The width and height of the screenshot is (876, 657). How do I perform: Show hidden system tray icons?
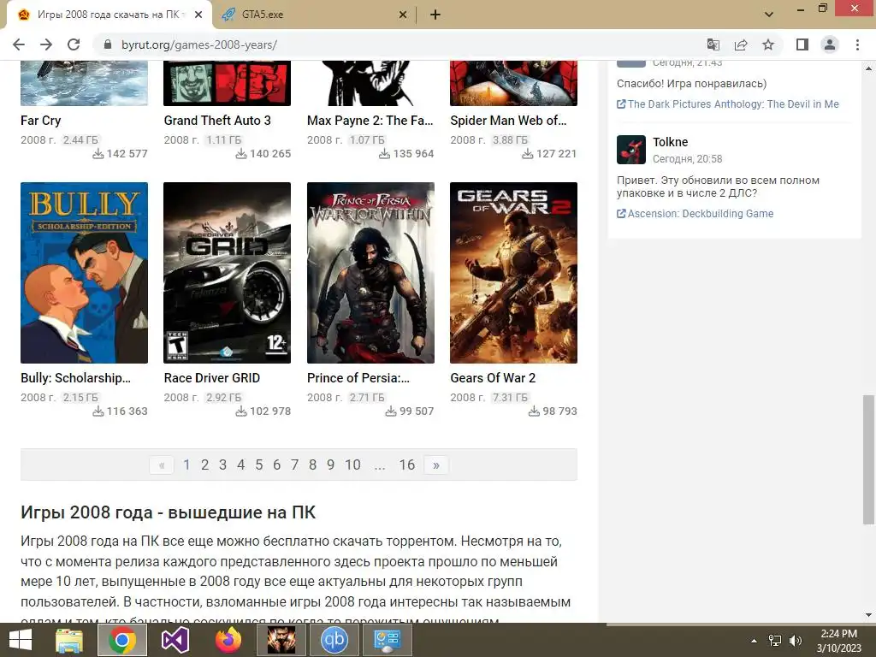tap(755, 641)
